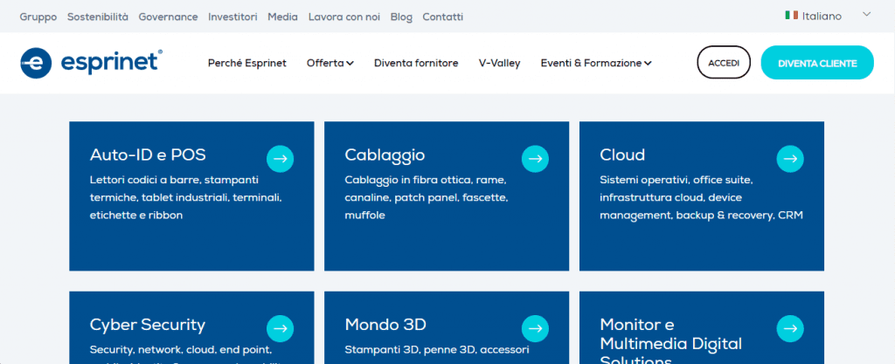This screenshot has width=895, height=364.
Task: Click the arrow icon on Auto-ID e POS card
Action: pos(281,159)
